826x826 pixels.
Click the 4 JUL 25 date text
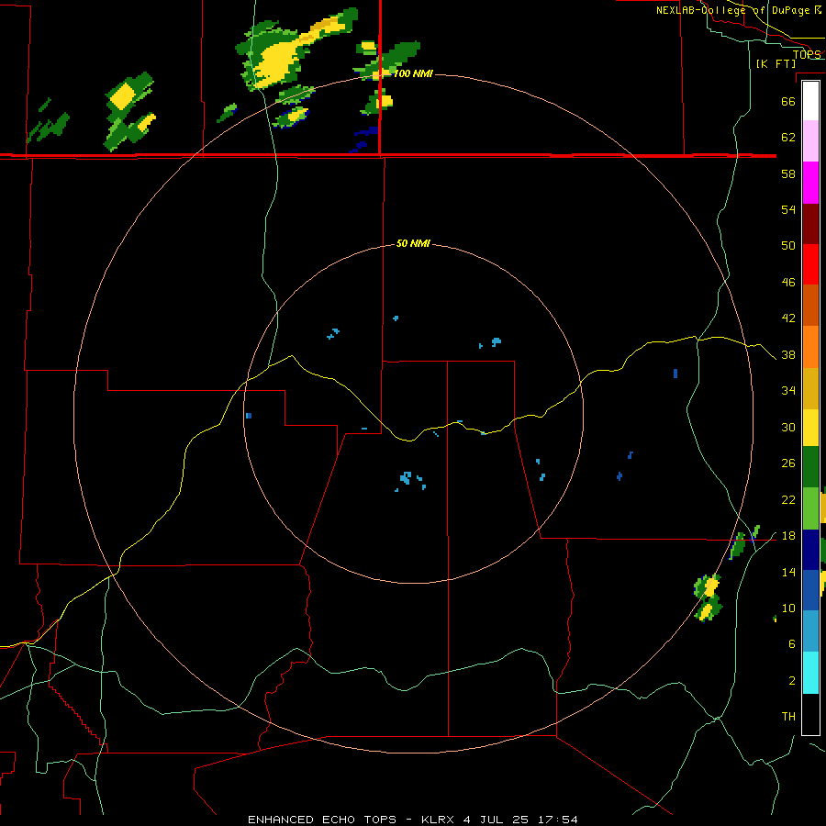pos(496,820)
